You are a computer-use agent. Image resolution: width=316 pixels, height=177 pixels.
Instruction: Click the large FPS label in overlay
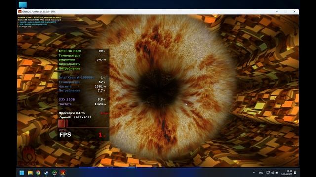coord(65,134)
